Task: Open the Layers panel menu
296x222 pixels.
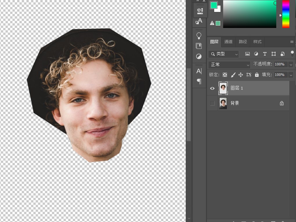Action: 292,42
